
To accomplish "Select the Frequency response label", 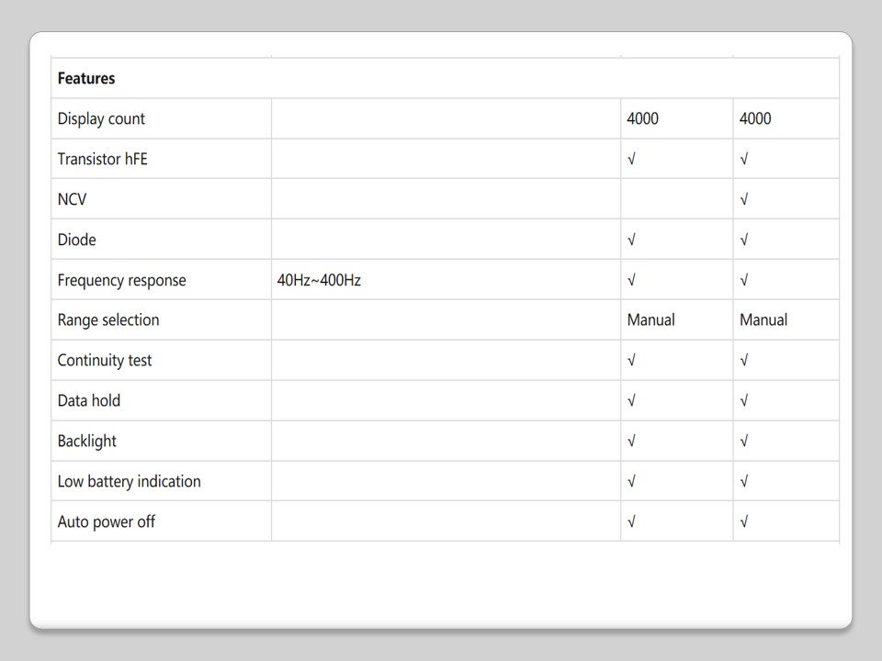I will click(x=121, y=280).
